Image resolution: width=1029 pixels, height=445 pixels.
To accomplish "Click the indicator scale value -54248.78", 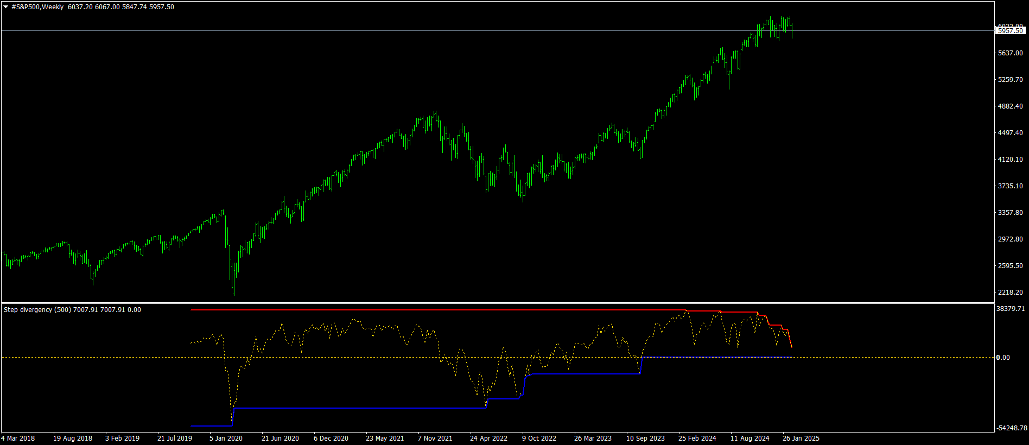I will pos(1012,428).
